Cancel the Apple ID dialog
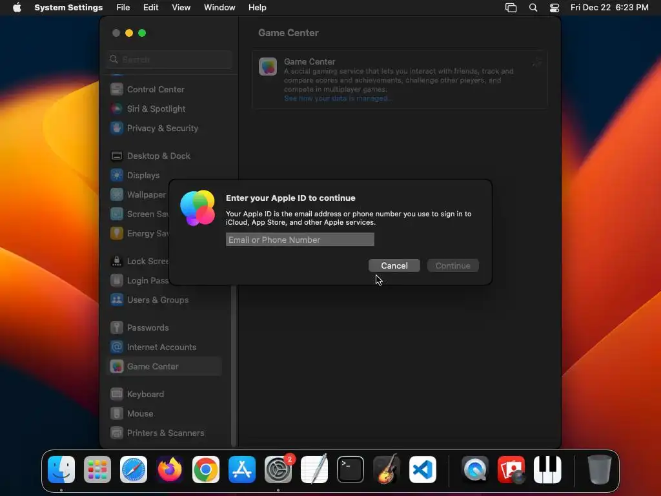 point(394,265)
